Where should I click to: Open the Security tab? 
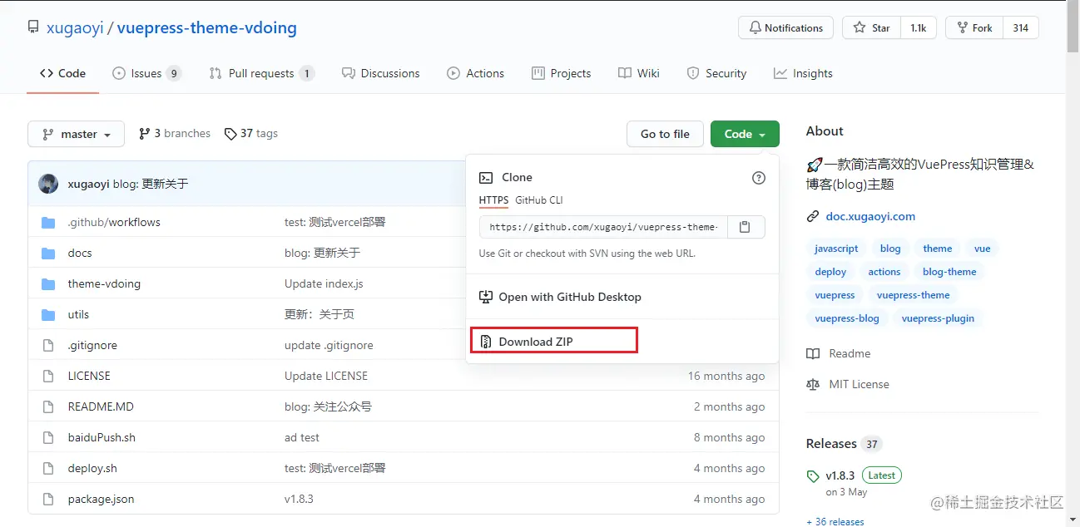pyautogui.click(x=716, y=73)
